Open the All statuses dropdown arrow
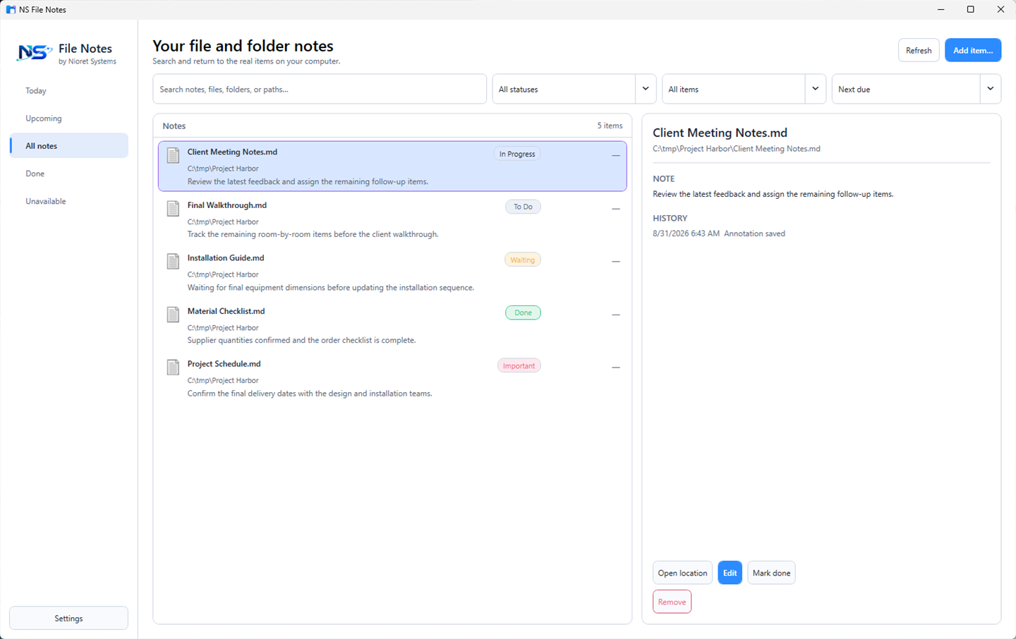This screenshot has height=639, width=1016. tap(646, 89)
